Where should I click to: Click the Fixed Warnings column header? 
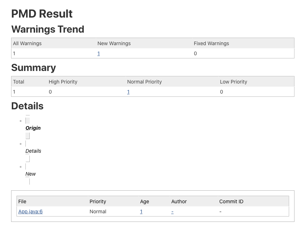coord(211,43)
